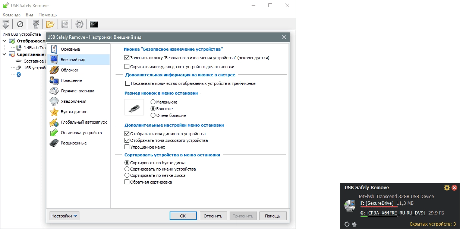Uncheck Отображать тома дискового устройства

pos(127,140)
